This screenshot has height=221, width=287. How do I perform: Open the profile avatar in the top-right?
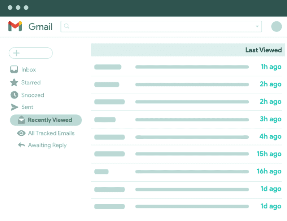[x=276, y=27]
